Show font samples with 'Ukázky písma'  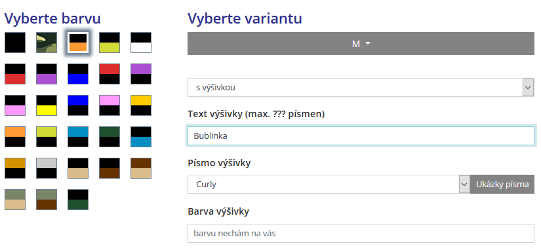tap(502, 185)
